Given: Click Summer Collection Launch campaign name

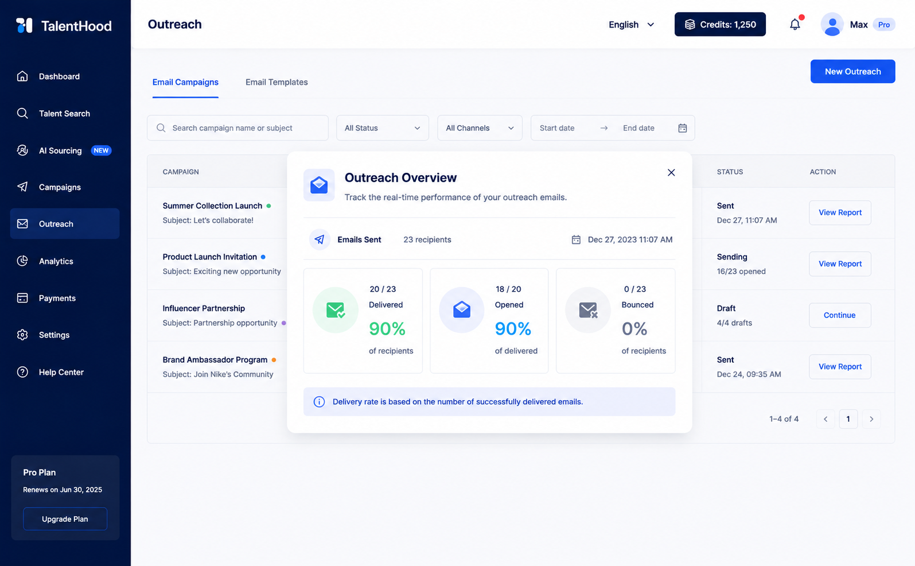Looking at the screenshot, I should coord(212,206).
